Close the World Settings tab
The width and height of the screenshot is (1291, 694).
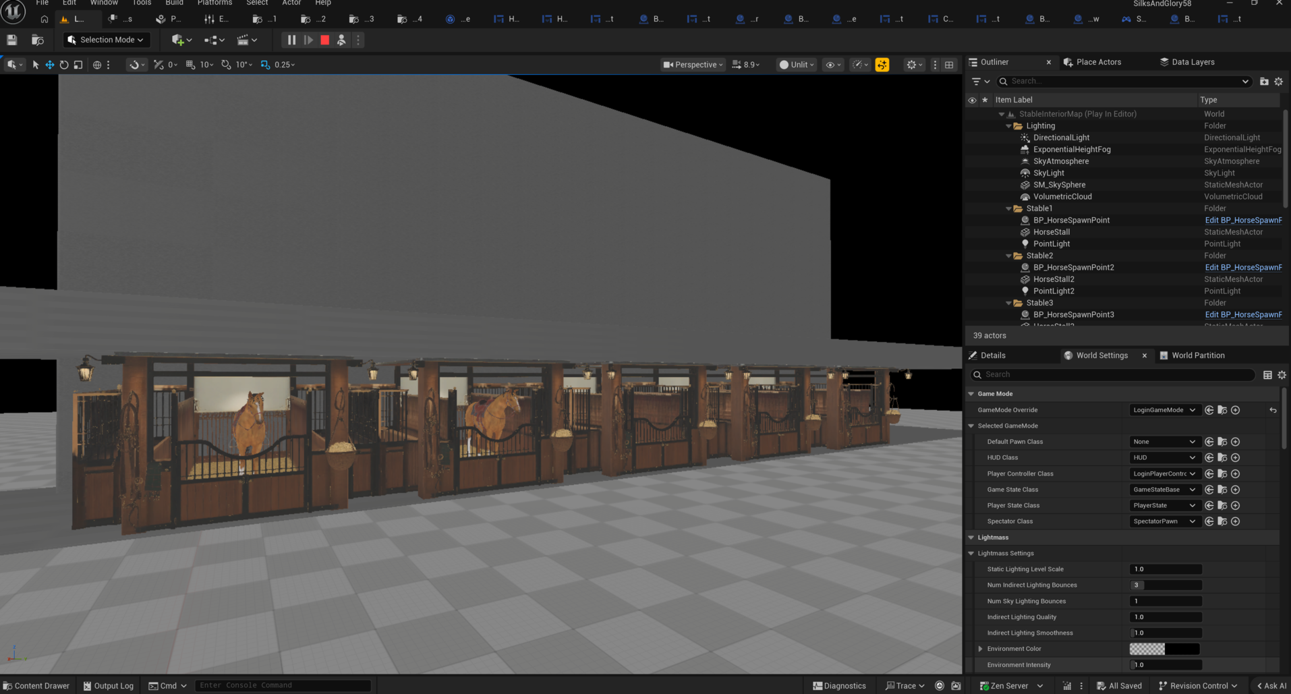pos(1145,355)
